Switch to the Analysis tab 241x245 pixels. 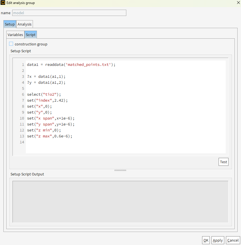click(x=24, y=24)
